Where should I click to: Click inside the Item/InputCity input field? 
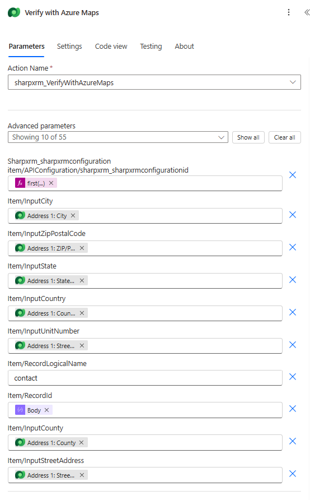coord(145,216)
